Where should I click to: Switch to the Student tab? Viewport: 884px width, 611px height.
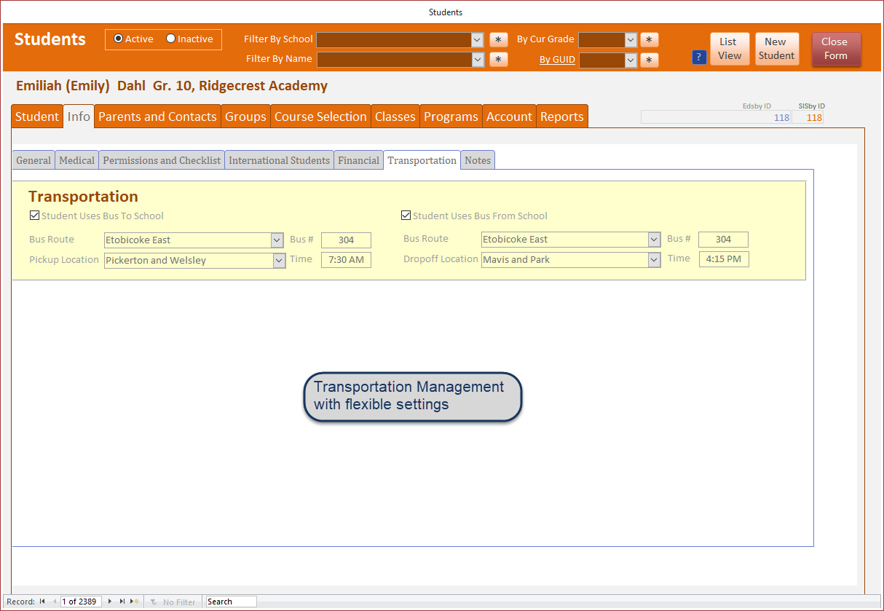pos(37,117)
